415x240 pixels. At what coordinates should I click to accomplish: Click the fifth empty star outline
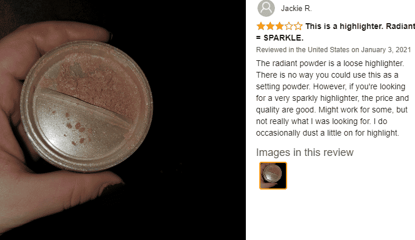(x=298, y=26)
